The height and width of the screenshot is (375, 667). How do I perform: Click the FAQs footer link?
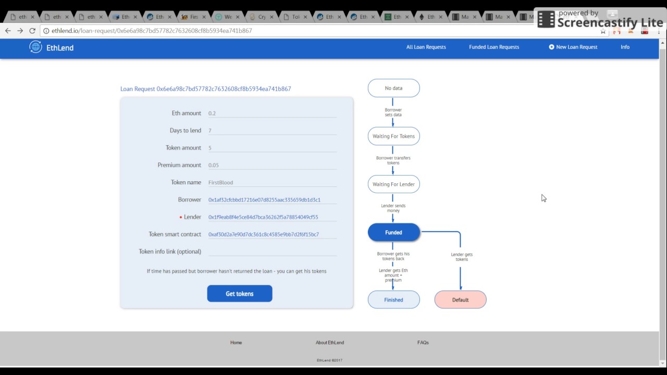coord(423,343)
